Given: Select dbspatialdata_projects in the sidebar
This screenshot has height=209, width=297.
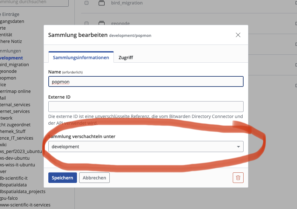Looking at the screenshot, I should click(23, 192).
